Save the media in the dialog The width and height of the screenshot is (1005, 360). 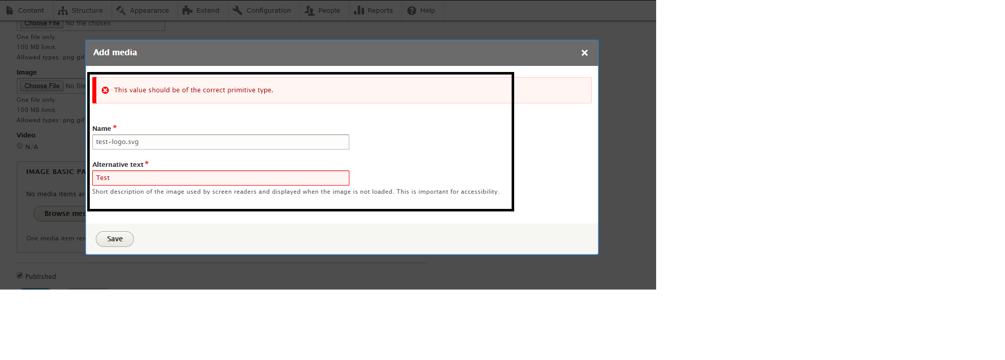(115, 239)
